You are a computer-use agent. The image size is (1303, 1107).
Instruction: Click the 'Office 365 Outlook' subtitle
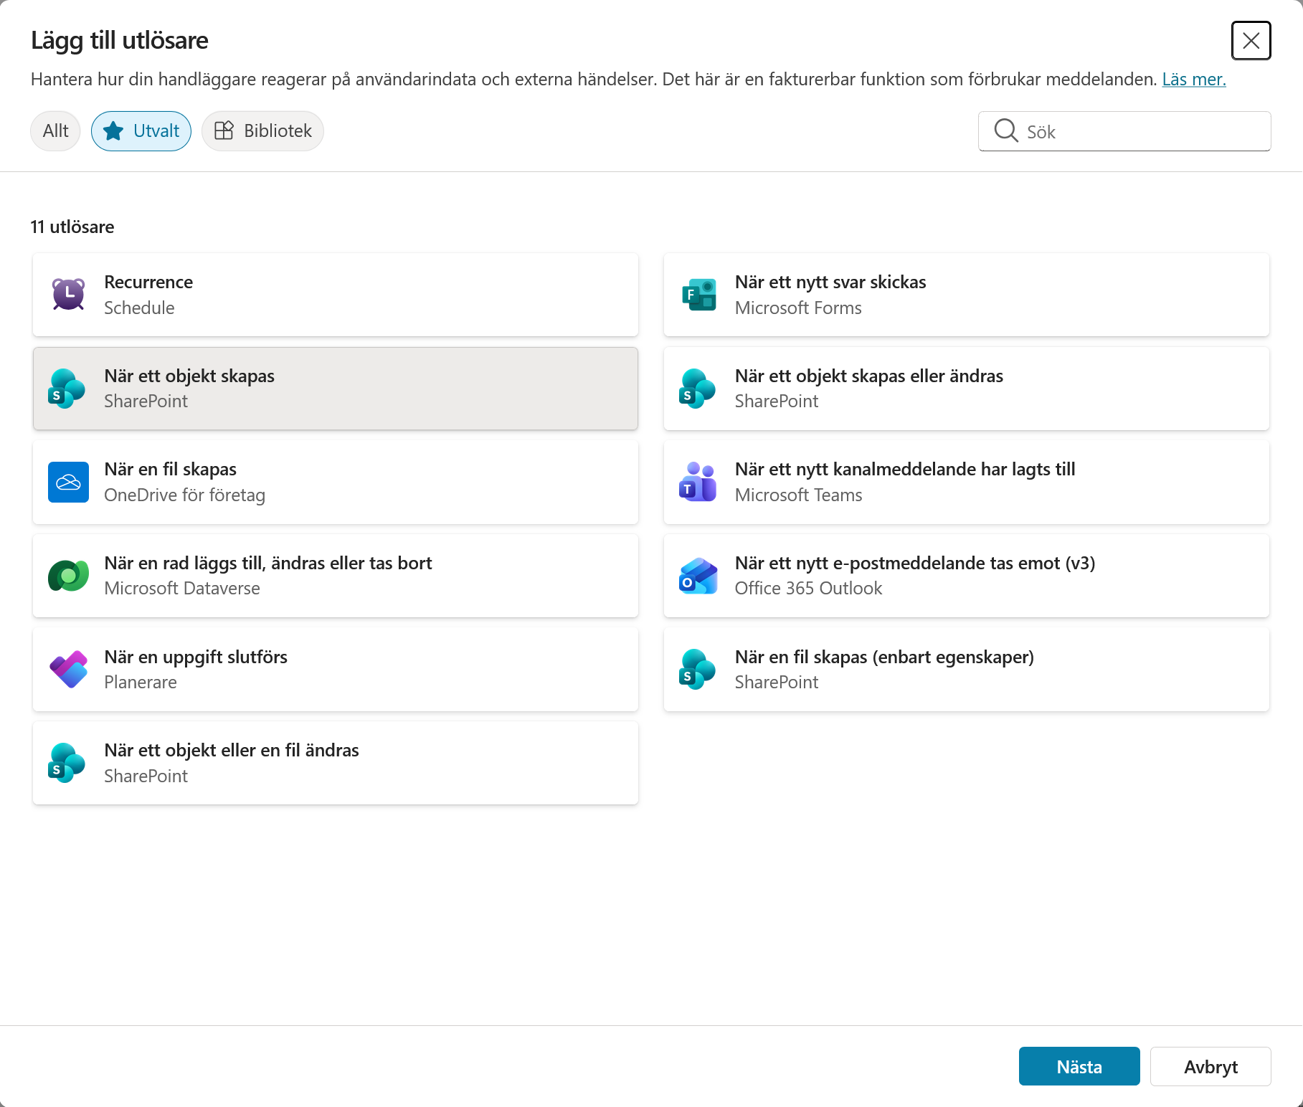pos(808,589)
